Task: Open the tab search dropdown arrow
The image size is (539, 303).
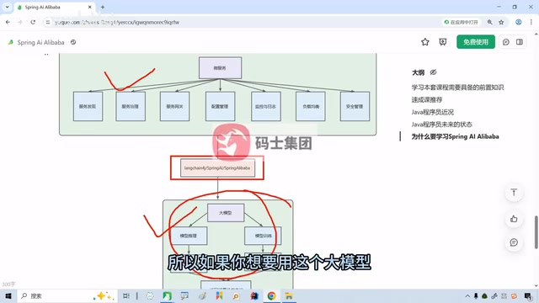Action: click(x=7, y=7)
